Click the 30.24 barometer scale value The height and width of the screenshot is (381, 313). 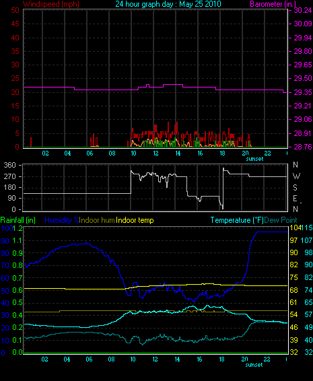[303, 10]
